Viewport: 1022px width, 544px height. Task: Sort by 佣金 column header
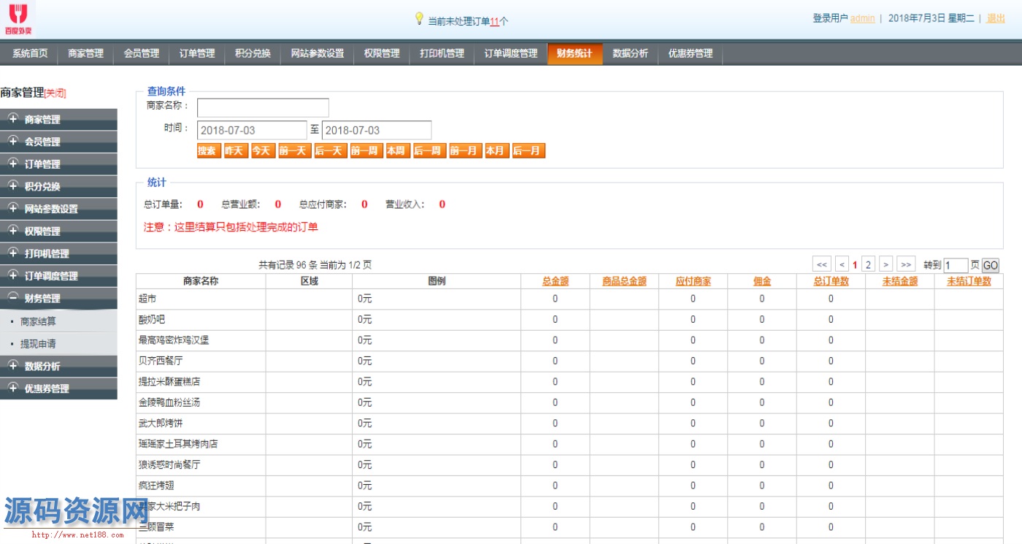click(x=762, y=281)
